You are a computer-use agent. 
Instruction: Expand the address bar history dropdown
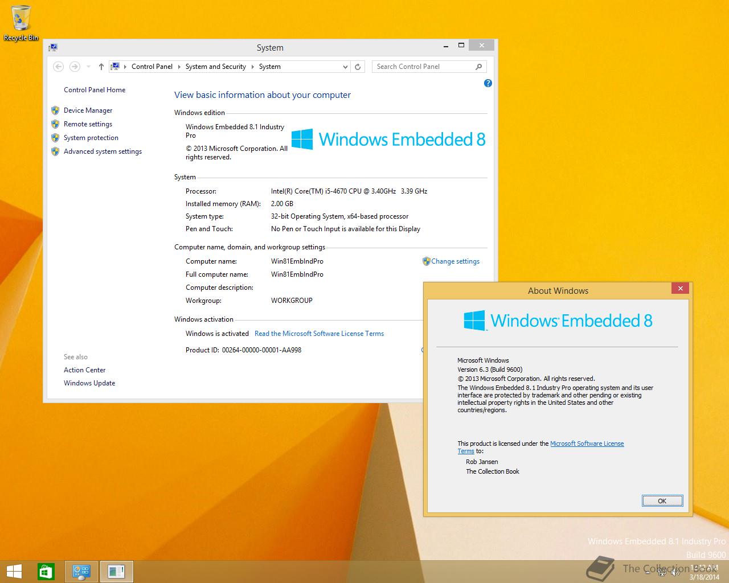pos(345,67)
